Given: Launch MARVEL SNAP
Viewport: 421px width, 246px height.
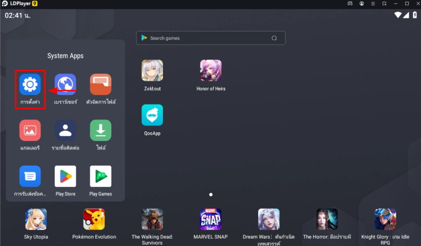Looking at the screenshot, I should click(x=210, y=219).
